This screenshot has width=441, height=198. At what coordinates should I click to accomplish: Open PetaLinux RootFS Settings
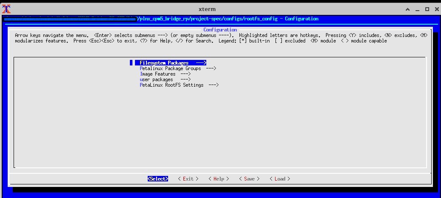click(171, 85)
